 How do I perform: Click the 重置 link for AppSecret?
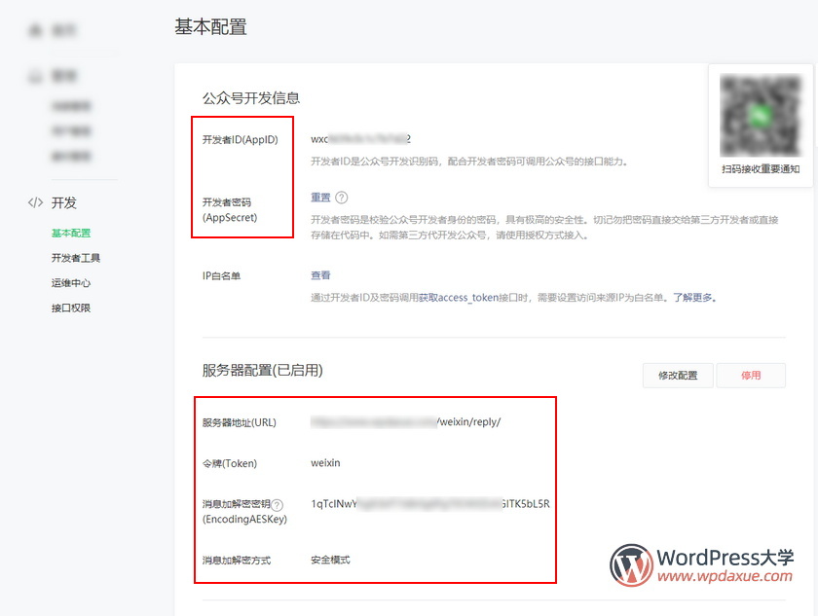pyautogui.click(x=320, y=198)
